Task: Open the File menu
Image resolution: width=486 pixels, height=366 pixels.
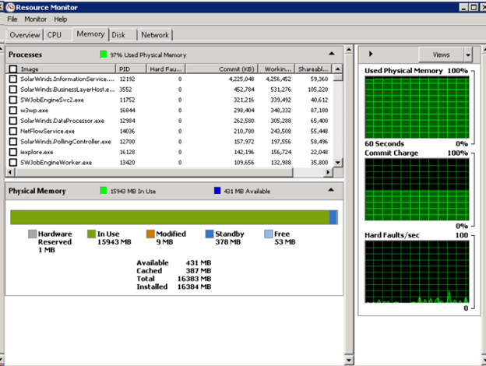Action: click(12, 19)
